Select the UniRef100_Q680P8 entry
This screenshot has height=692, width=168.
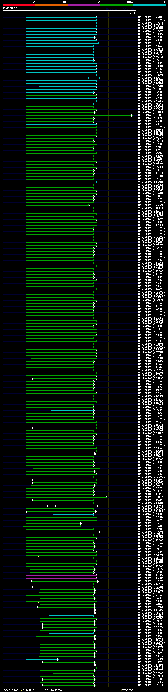[151, 63]
